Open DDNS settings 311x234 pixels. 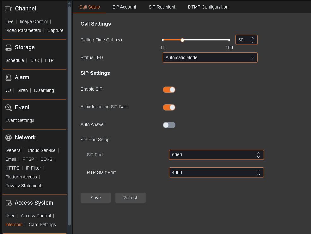(x=46, y=159)
